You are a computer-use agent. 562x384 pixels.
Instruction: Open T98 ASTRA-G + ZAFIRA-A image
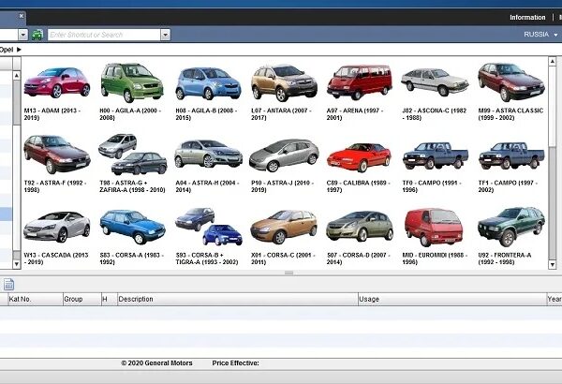133,155
